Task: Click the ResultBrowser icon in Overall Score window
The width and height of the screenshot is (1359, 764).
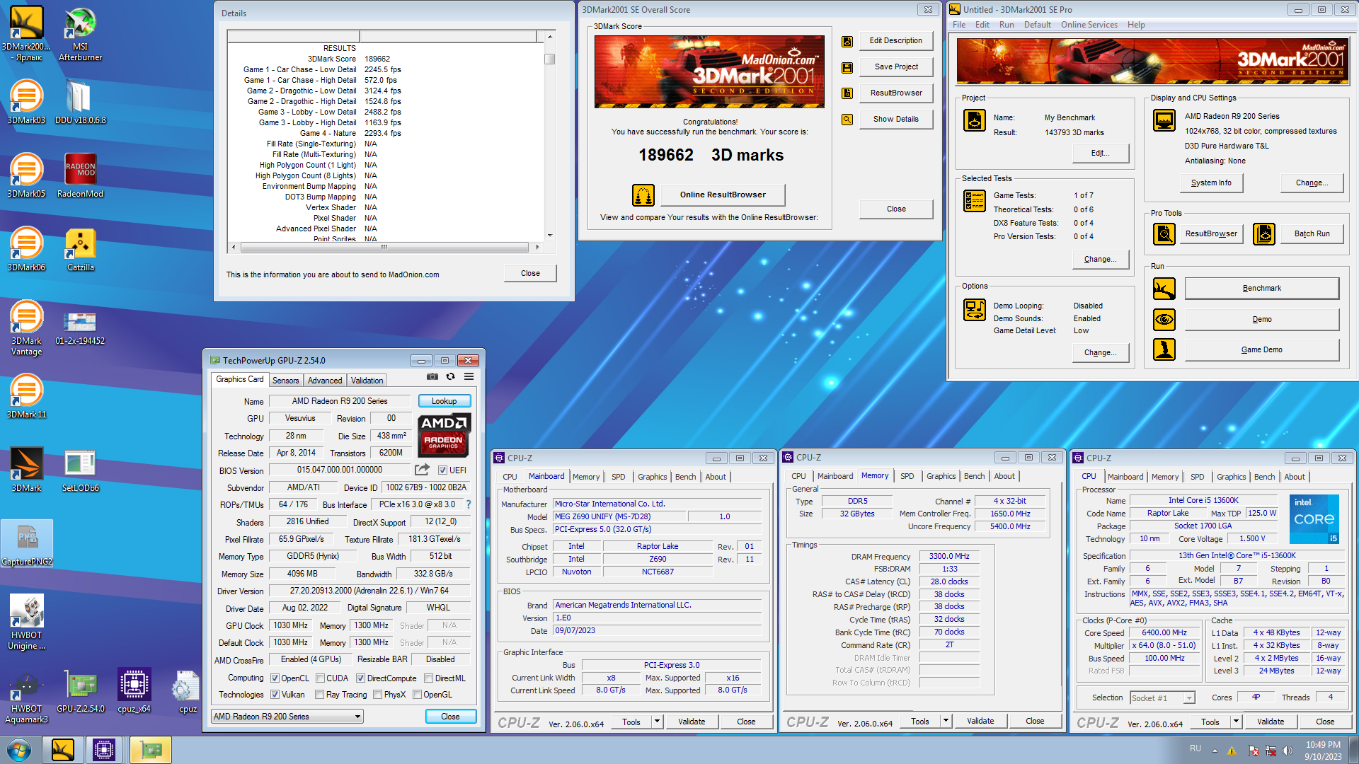Action: point(847,93)
